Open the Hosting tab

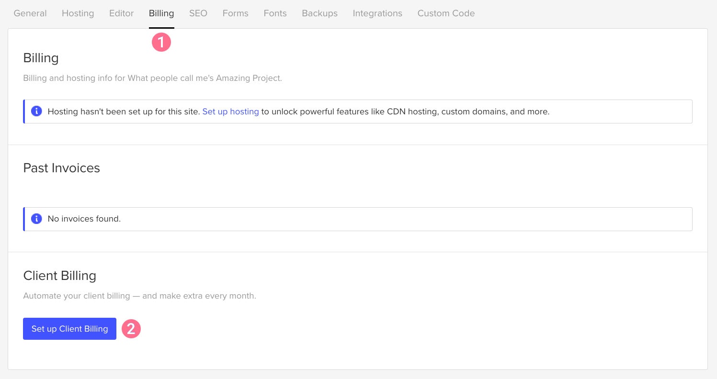pyautogui.click(x=78, y=13)
